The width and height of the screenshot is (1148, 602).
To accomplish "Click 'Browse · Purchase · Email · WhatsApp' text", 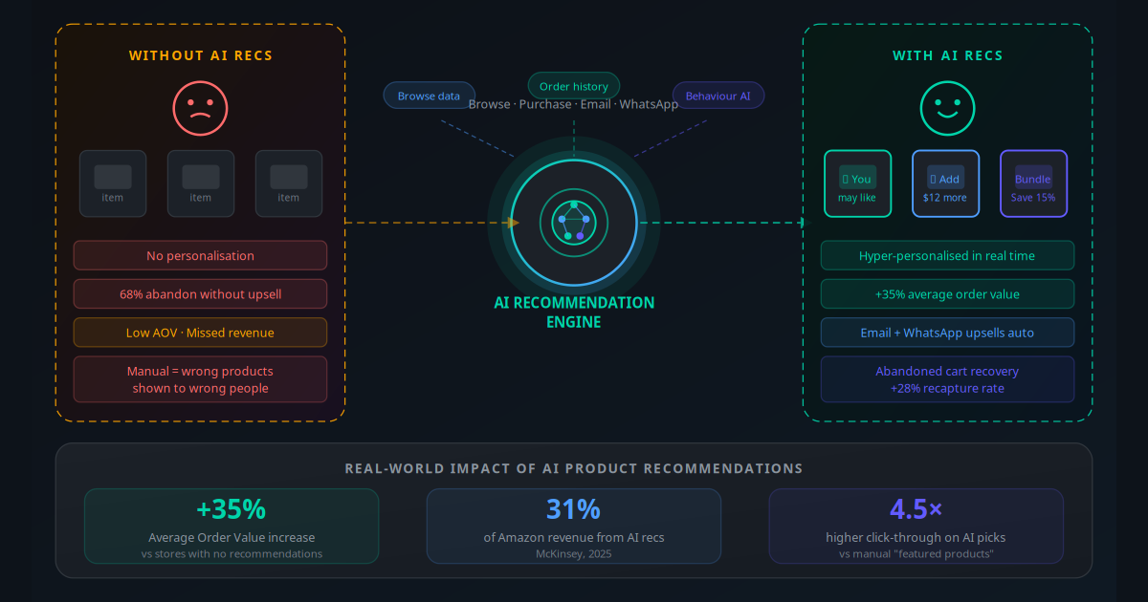I will [x=574, y=103].
